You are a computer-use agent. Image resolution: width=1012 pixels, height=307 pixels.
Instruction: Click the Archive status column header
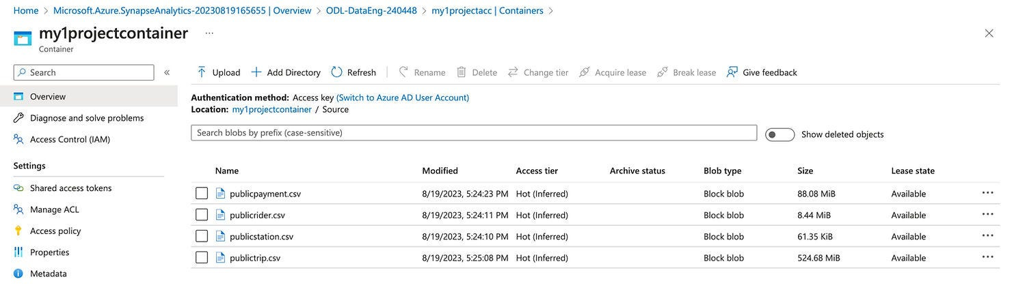pos(637,171)
